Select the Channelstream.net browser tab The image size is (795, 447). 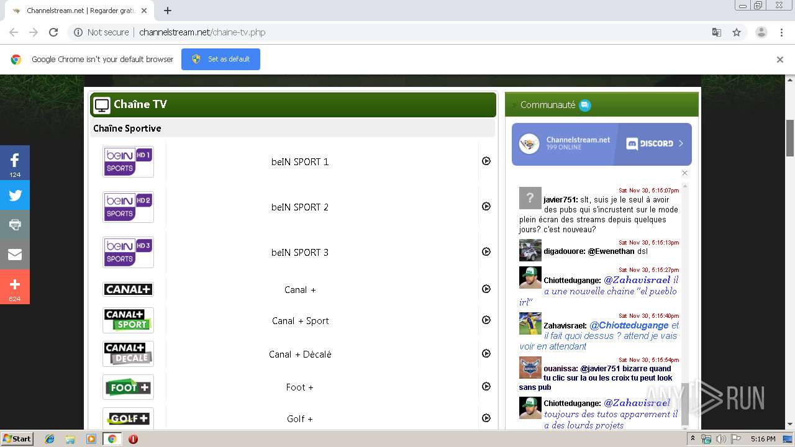(x=79, y=11)
